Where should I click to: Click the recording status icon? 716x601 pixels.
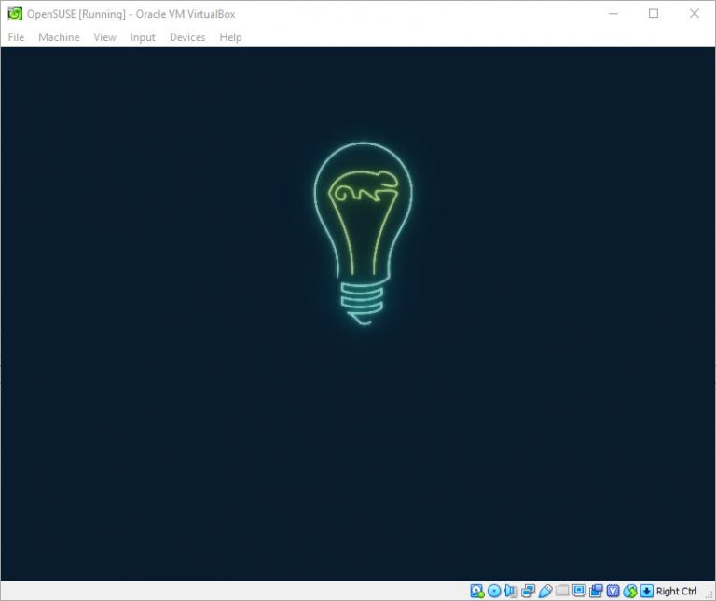pos(596,591)
